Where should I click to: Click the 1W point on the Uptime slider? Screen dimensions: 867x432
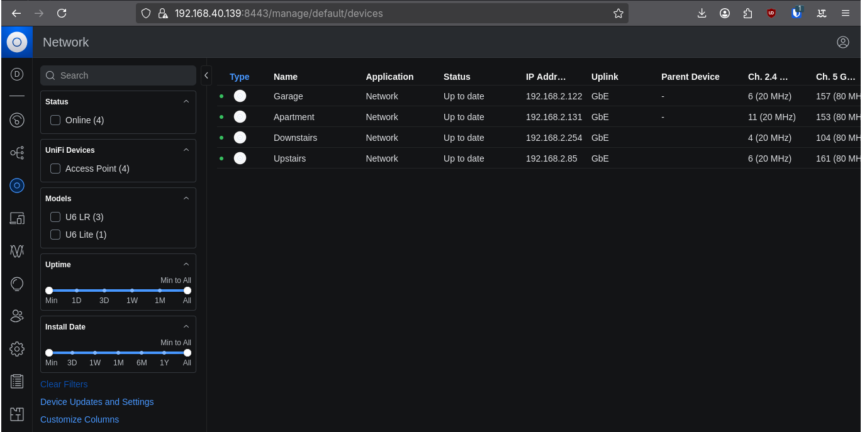132,291
